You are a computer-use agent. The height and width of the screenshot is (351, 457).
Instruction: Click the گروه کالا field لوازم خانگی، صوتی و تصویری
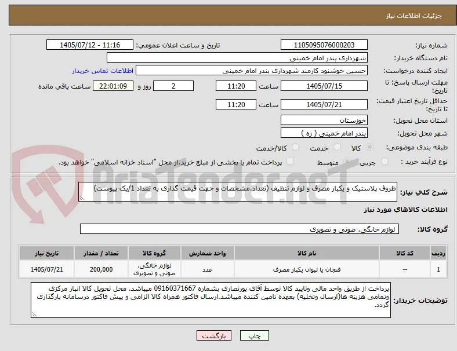click(240, 229)
